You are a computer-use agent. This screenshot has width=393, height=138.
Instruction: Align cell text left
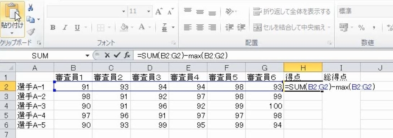click(187, 27)
